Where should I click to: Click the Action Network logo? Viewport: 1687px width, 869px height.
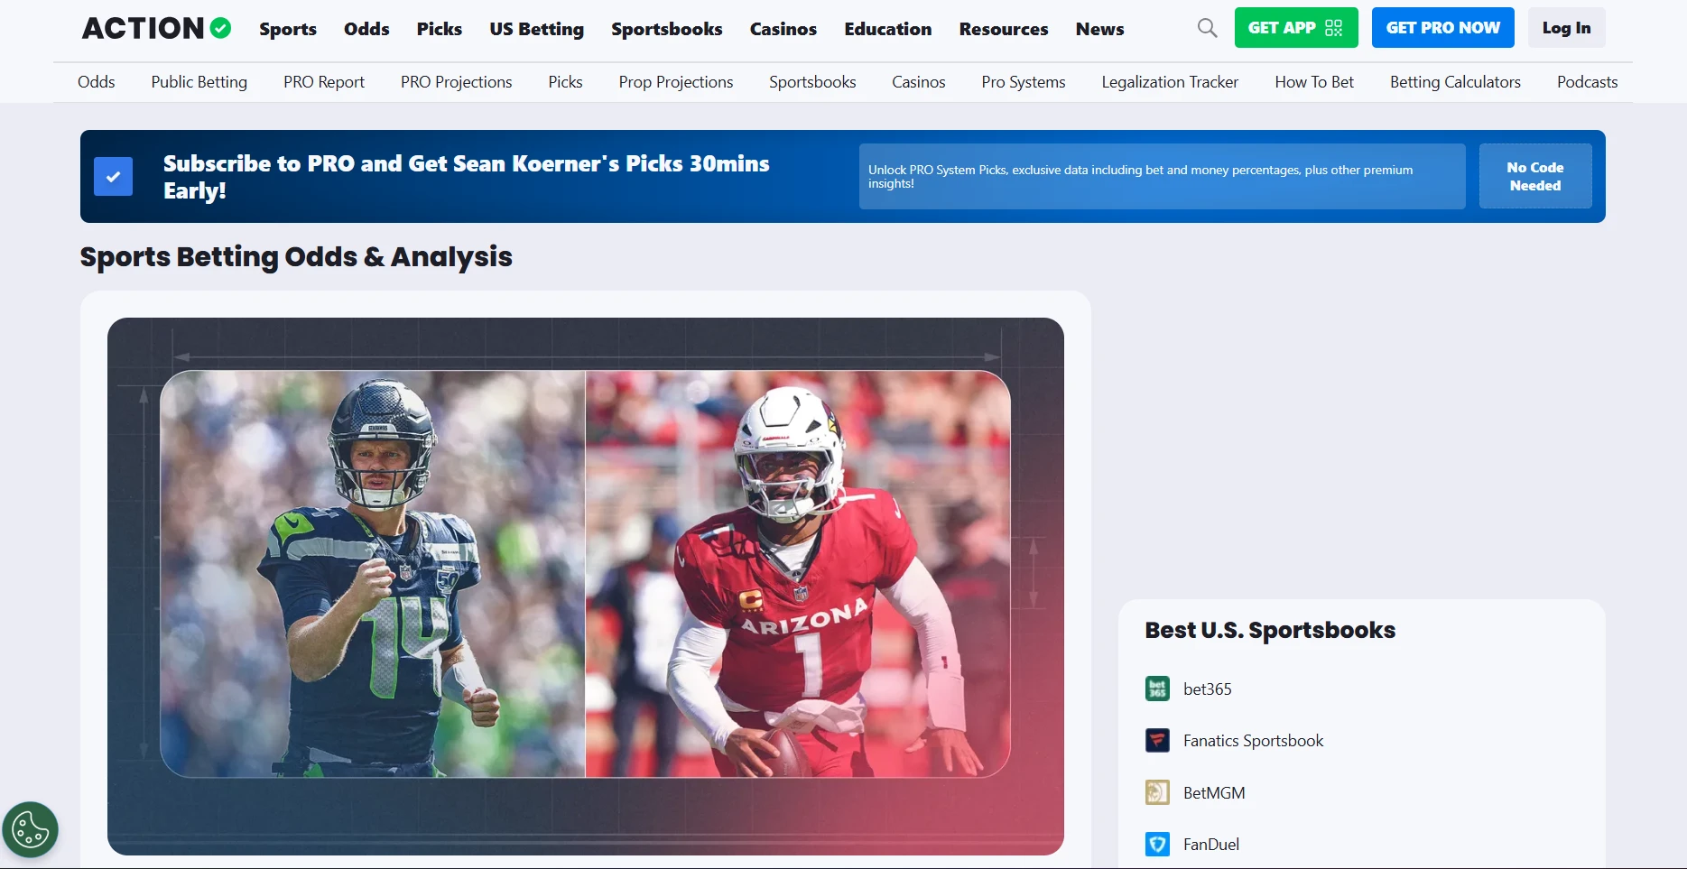pyautogui.click(x=156, y=29)
